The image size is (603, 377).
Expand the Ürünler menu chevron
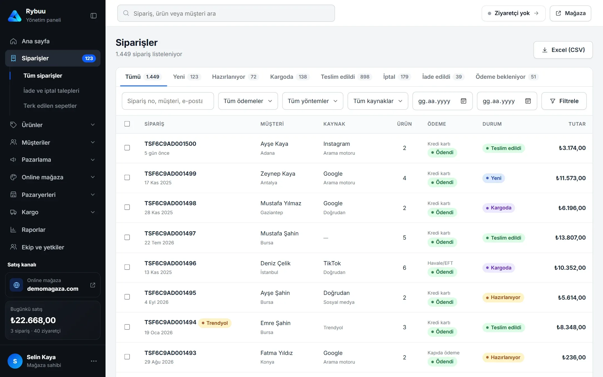(93, 125)
